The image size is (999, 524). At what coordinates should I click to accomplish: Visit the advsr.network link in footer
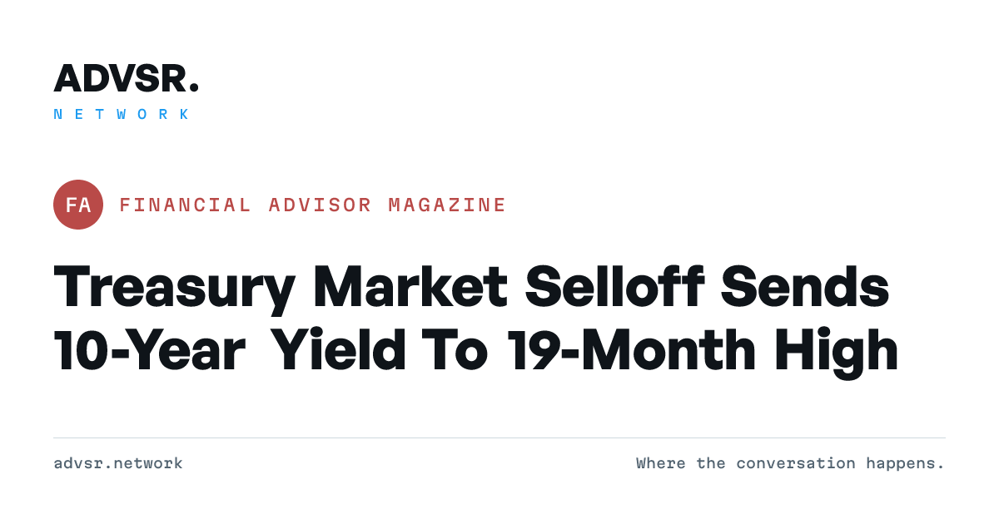pyautogui.click(x=118, y=463)
